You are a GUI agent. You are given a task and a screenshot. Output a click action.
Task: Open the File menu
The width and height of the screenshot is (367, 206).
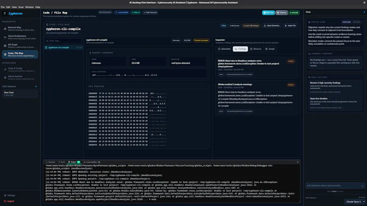[3, 7]
